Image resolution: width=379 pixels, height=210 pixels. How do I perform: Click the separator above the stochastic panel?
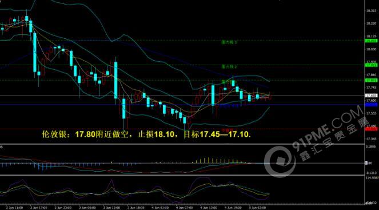[x=182, y=175]
